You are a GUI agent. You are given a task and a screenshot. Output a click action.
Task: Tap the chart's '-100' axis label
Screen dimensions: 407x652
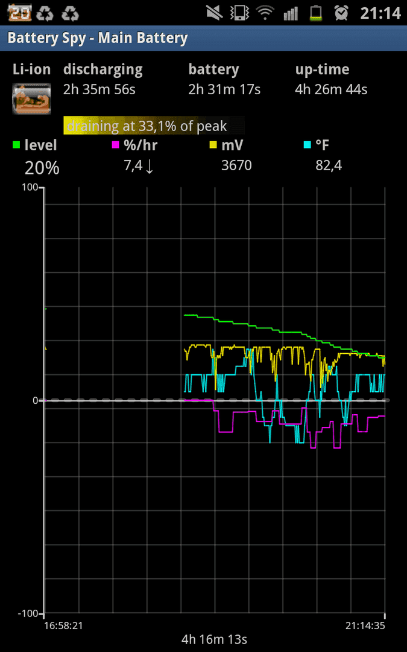28,614
